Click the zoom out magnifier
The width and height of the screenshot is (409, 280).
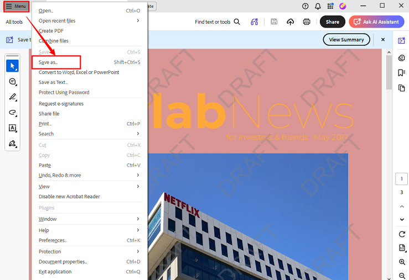402,276
